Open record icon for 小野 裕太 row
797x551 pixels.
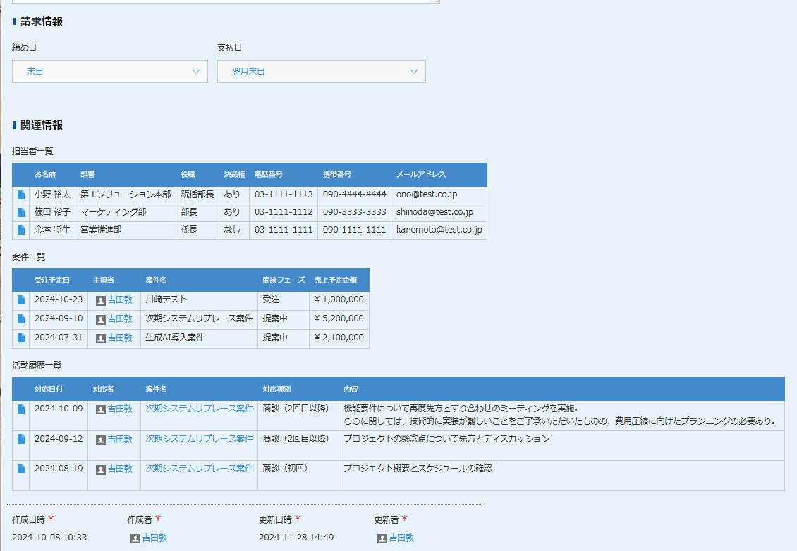click(21, 194)
